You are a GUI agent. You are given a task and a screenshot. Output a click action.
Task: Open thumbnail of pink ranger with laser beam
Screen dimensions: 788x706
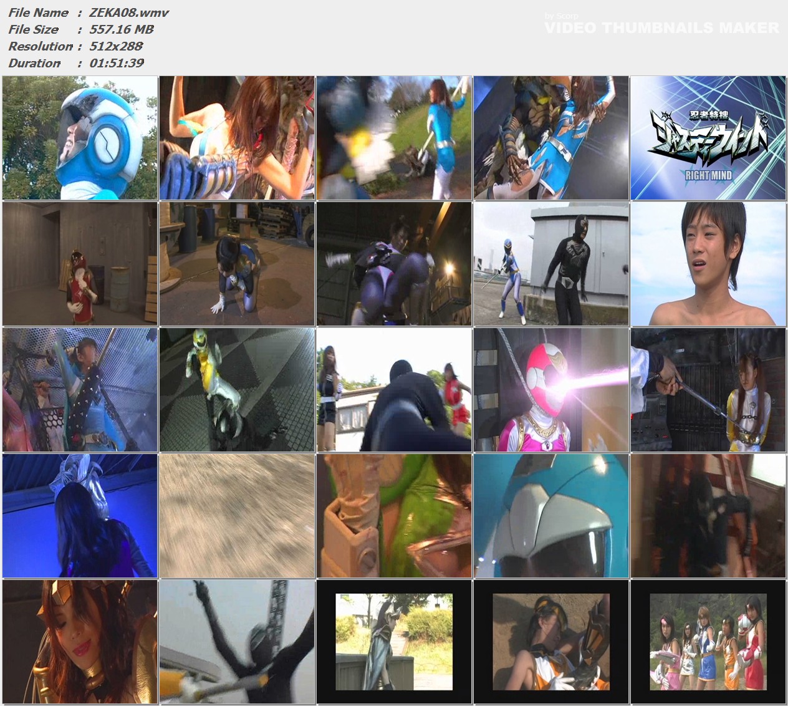click(551, 390)
